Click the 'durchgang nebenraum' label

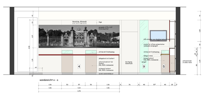tap(129, 63)
